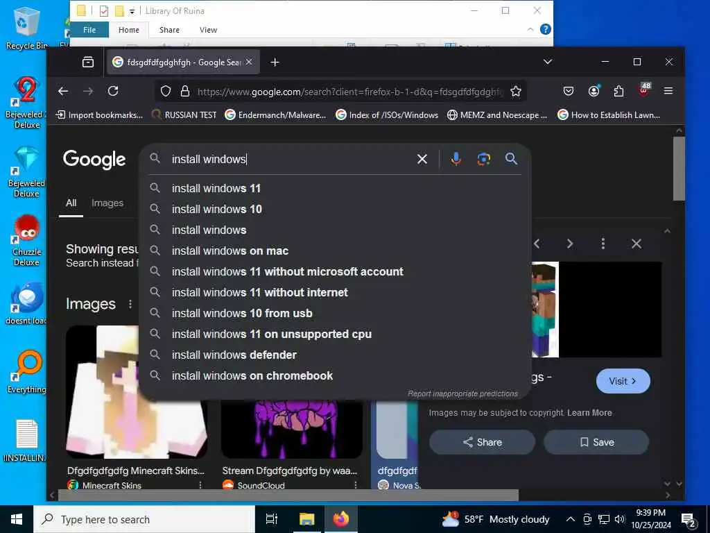Viewport: 710px width, 533px height.
Task: Select Chuzzle Deluxe desktop shortcut
Action: (26, 241)
